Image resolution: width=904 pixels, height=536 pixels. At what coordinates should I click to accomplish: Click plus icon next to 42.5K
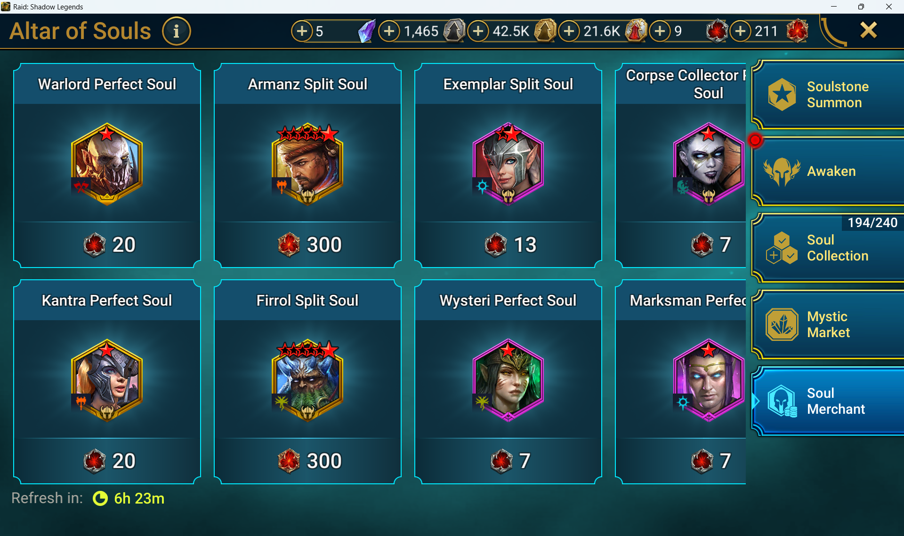pyautogui.click(x=478, y=31)
